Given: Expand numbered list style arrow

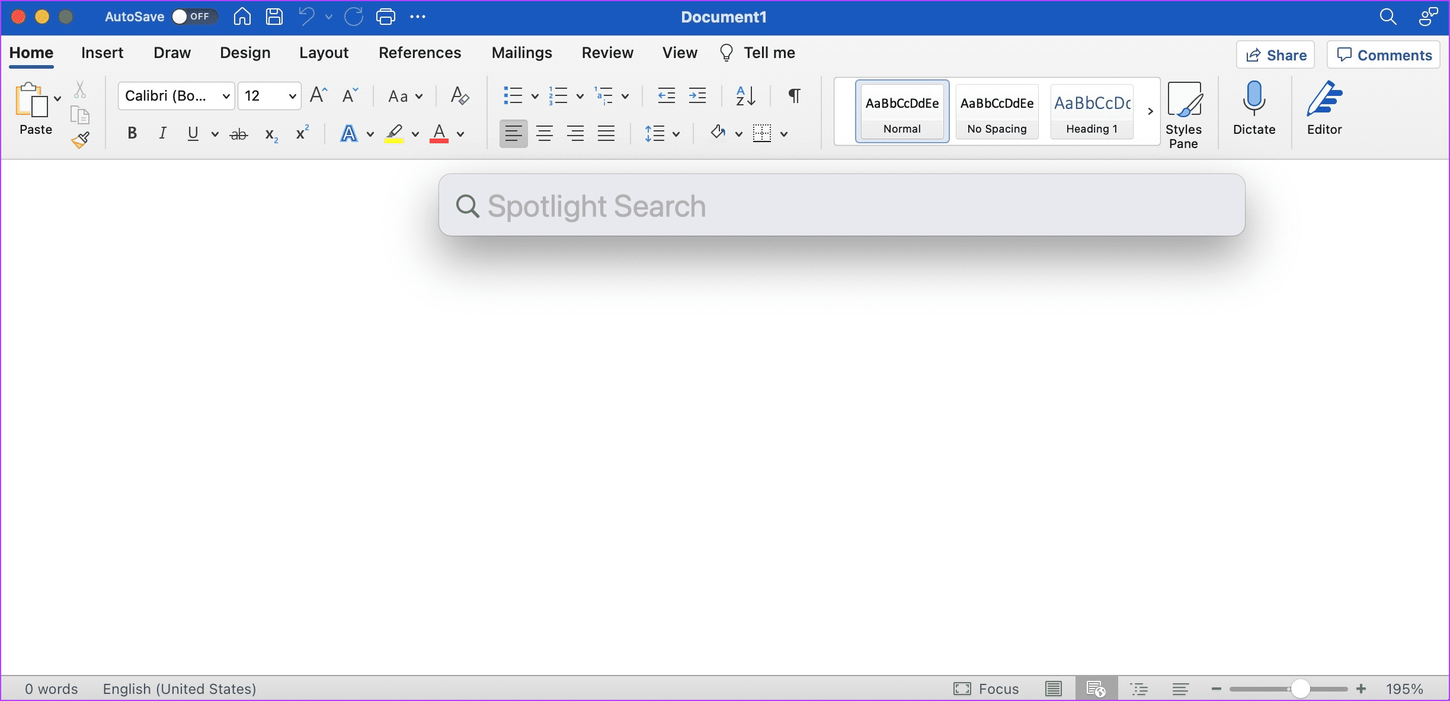Looking at the screenshot, I should click(580, 96).
